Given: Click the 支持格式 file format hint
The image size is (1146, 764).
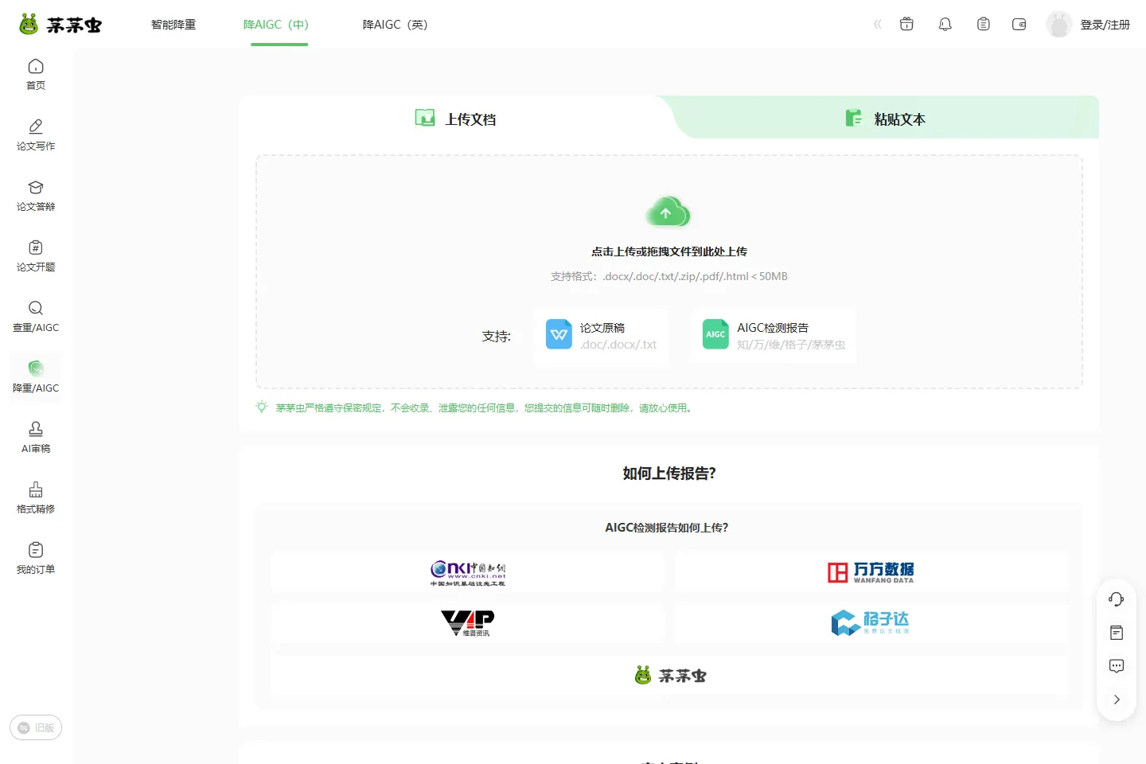Looking at the screenshot, I should click(669, 276).
